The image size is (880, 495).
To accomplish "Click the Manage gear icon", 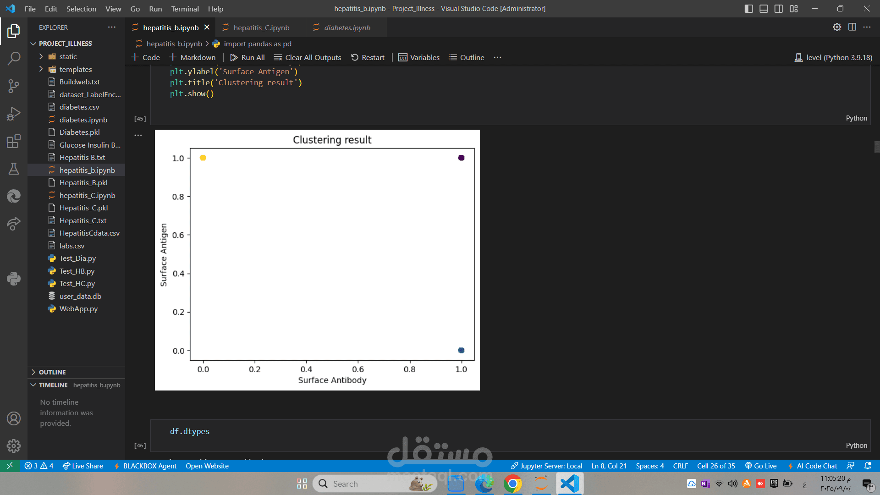I will [x=14, y=445].
